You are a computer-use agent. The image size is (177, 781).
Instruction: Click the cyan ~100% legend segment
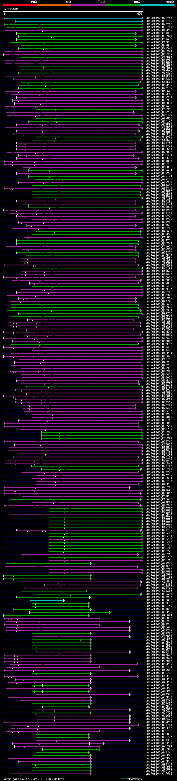point(157,5)
